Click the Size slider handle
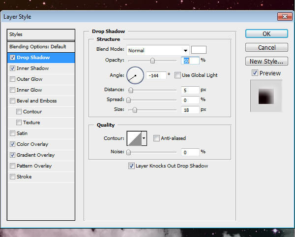This screenshot has height=237, width=295. click(x=135, y=110)
